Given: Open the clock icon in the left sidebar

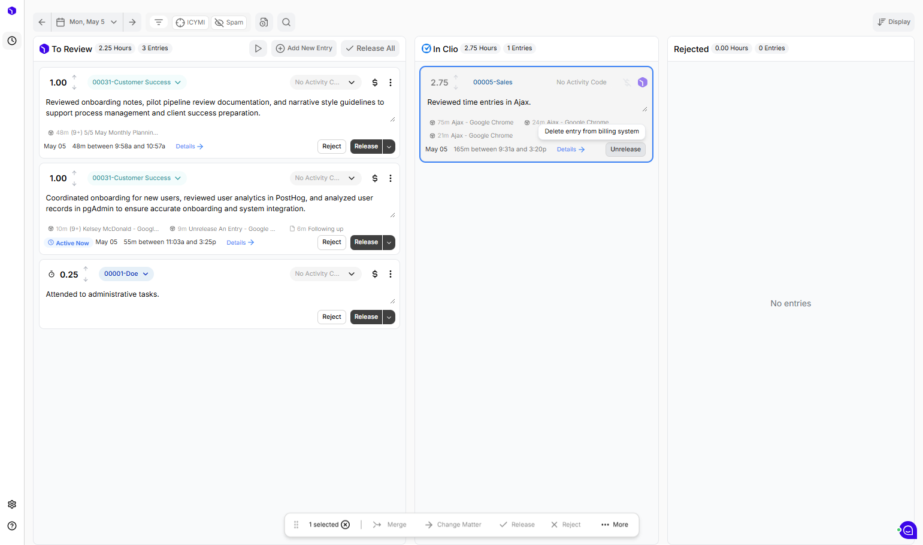Looking at the screenshot, I should pyautogui.click(x=12, y=41).
